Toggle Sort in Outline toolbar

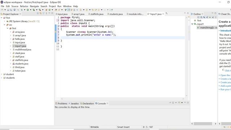(201, 17)
